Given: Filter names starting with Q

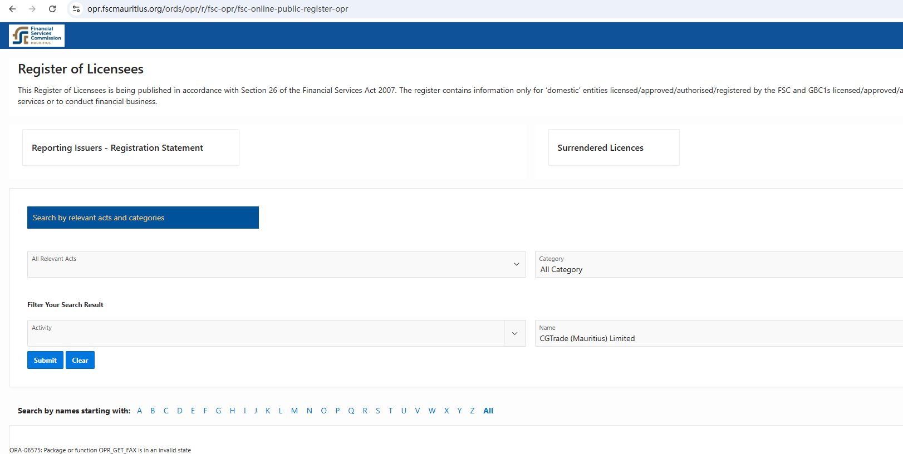Looking at the screenshot, I should [x=351, y=411].
